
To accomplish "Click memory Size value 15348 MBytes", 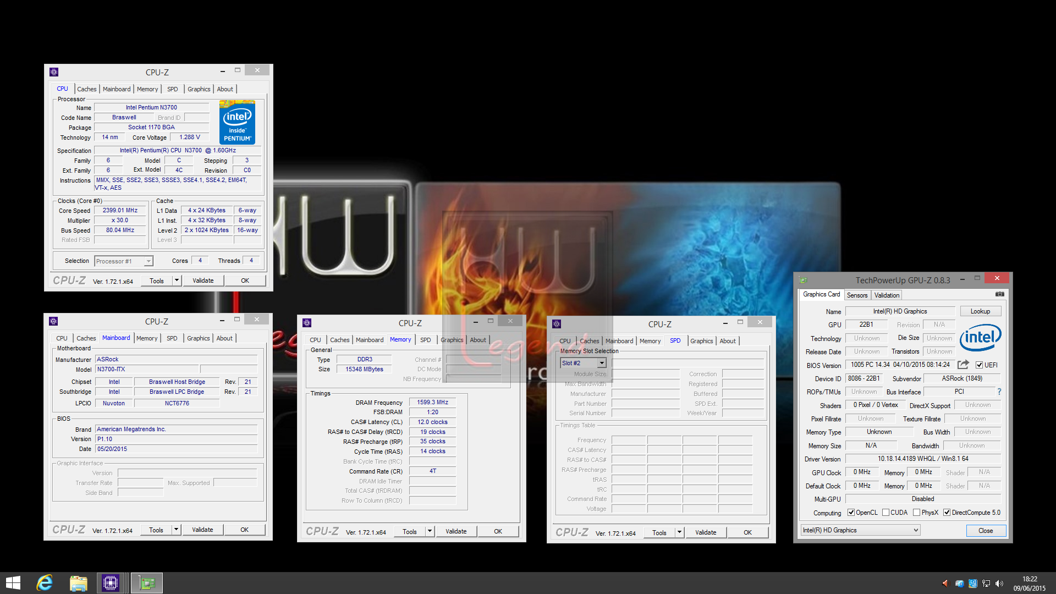I will point(364,369).
